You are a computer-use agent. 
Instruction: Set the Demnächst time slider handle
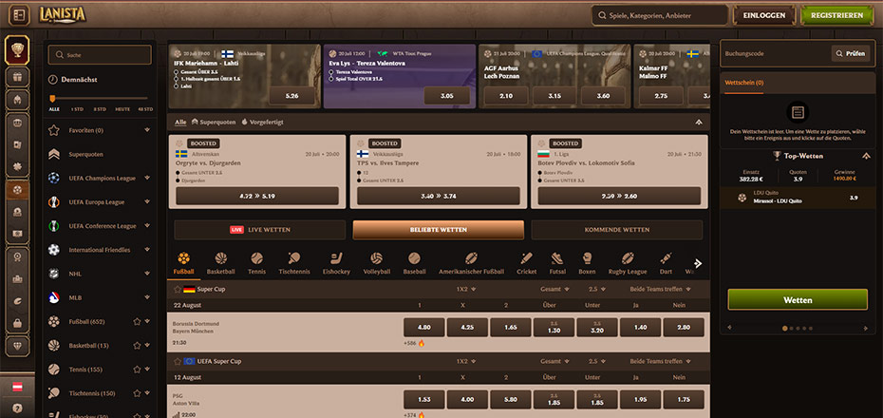pyautogui.click(x=52, y=98)
